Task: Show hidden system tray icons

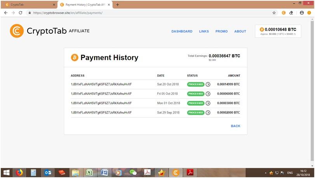Action: tap(266, 173)
